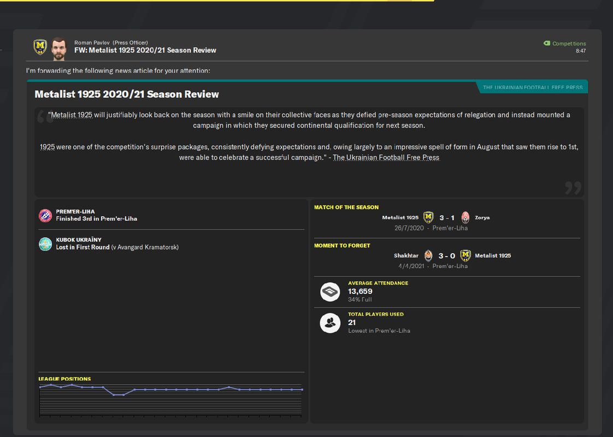The width and height of the screenshot is (613, 437).
Task: Click the League Positions heading
Action: tap(64, 379)
